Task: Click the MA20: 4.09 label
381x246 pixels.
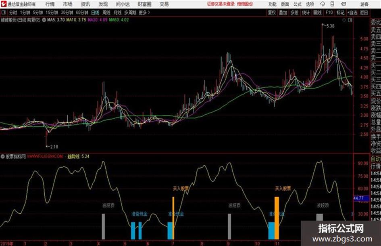Action: pyautogui.click(x=98, y=20)
